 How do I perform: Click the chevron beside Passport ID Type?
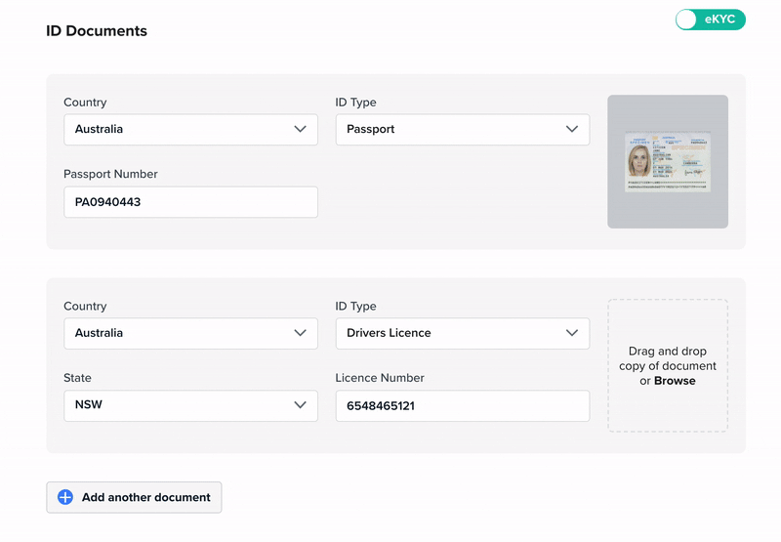point(572,129)
